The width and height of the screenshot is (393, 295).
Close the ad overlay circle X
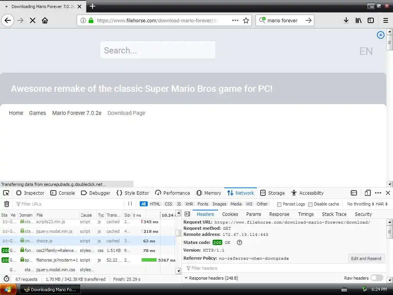(x=380, y=35)
